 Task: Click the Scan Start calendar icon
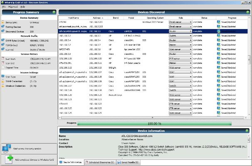[x=3, y=59]
